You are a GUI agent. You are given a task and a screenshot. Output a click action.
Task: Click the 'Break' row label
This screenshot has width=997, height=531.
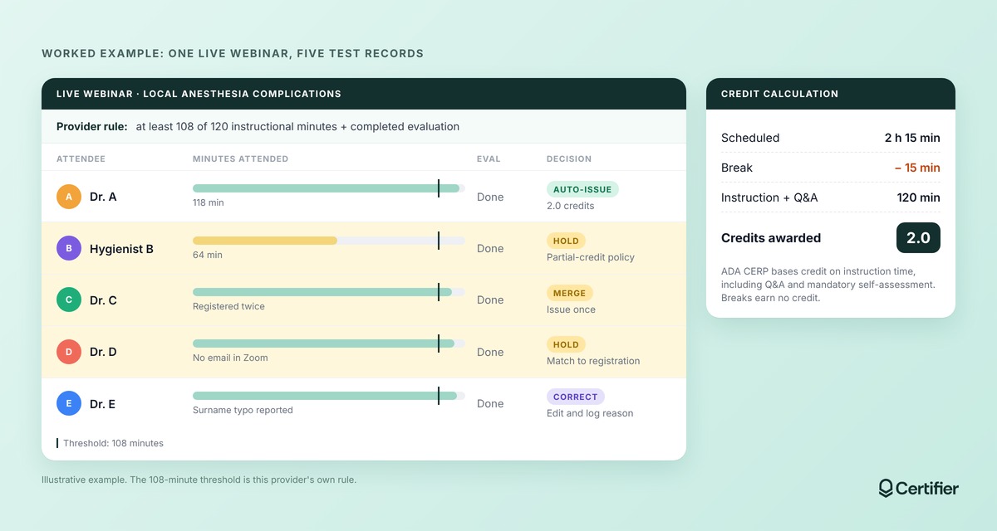click(737, 168)
